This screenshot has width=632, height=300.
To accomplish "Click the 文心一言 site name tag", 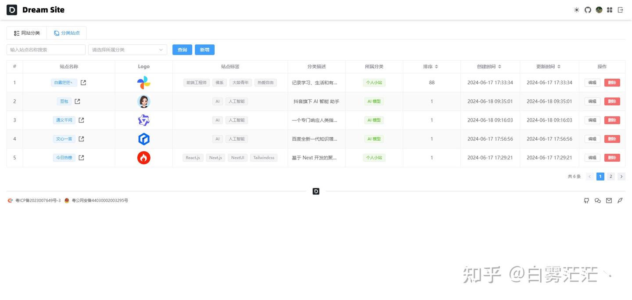I will point(64,139).
